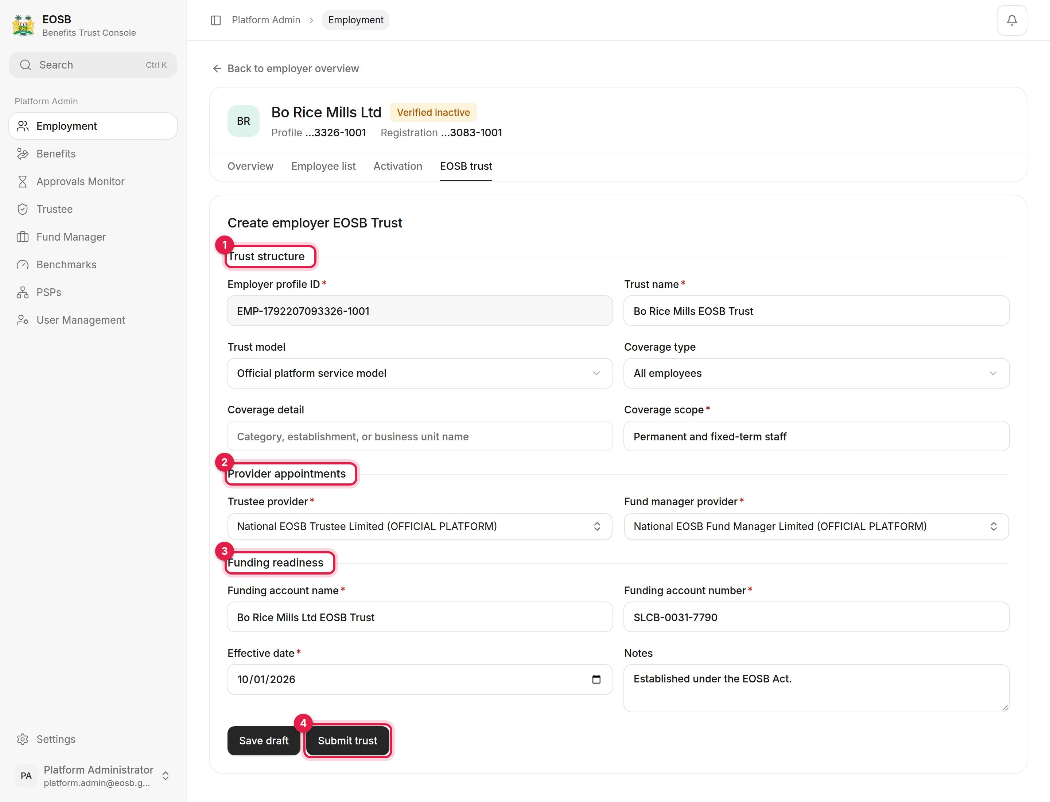Focus the sidebar Search field
Viewport: 1050px width, 802px height.
point(93,65)
